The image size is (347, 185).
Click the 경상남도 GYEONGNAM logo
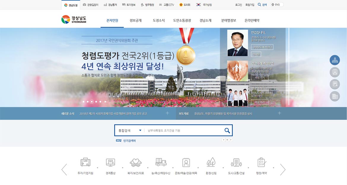tap(74, 20)
